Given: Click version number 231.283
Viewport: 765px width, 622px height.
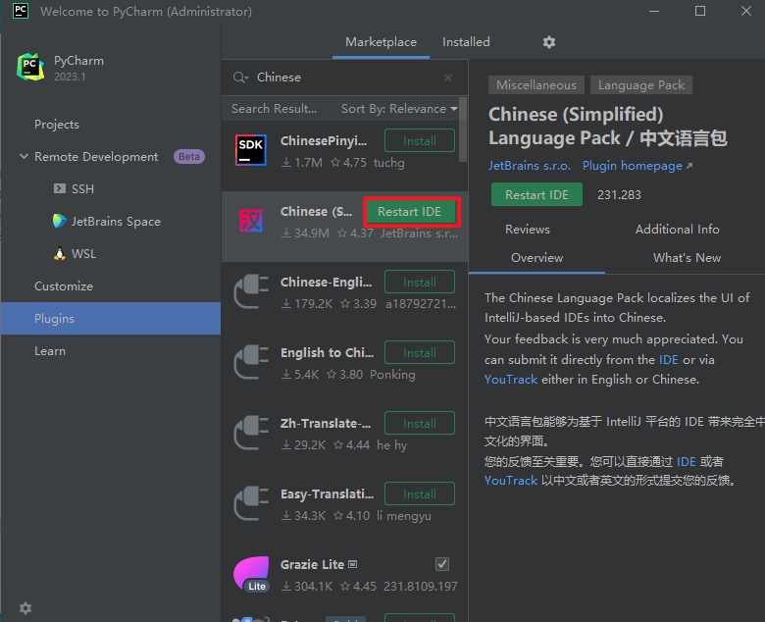Looking at the screenshot, I should coord(619,194).
